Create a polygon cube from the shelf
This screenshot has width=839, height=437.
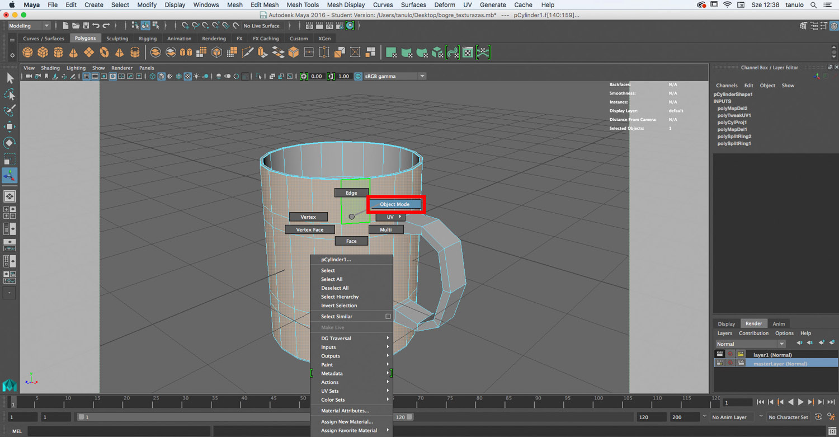(43, 53)
